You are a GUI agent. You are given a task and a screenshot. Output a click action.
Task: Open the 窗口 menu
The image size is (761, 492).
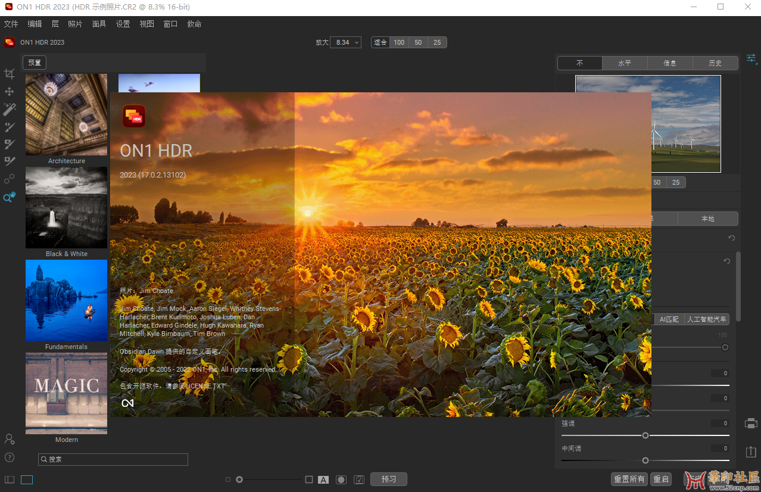[x=170, y=24]
